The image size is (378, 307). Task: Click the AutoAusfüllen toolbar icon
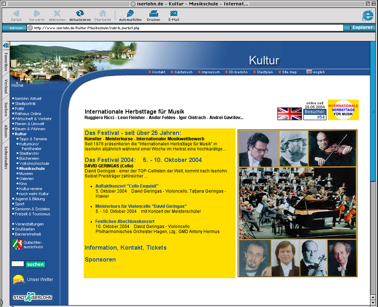pos(130,14)
